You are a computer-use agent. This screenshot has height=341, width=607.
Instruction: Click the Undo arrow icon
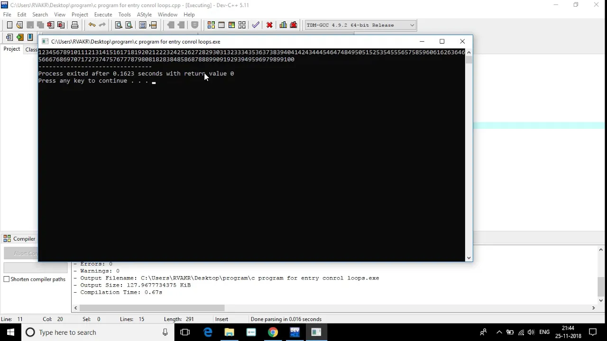(92, 25)
